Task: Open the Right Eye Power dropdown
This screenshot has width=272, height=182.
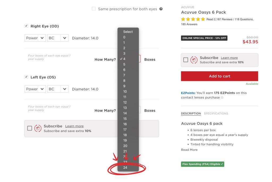Action: (x=35, y=38)
